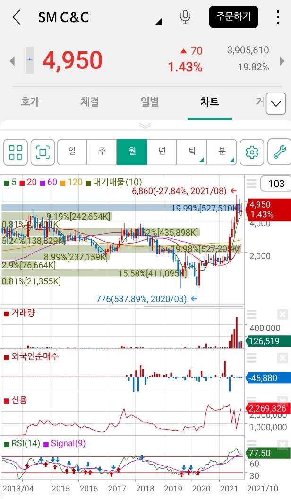Tap the 주문하기 order button
Screen dimensions: 291x499
click(x=233, y=17)
